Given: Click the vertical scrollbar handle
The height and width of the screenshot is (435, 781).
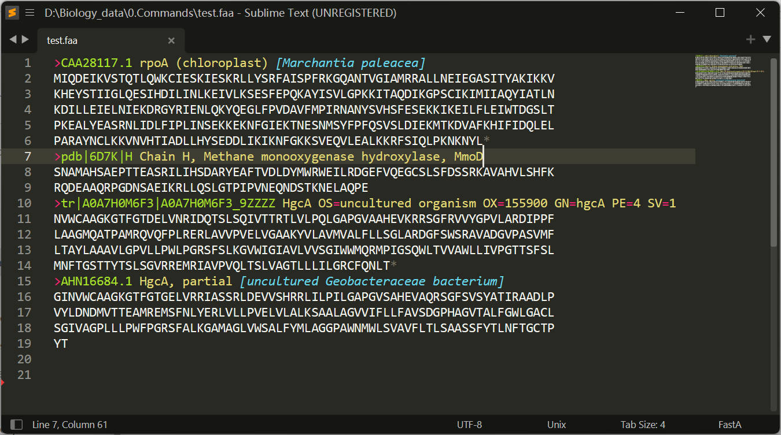Looking at the screenshot, I should coord(774,153).
